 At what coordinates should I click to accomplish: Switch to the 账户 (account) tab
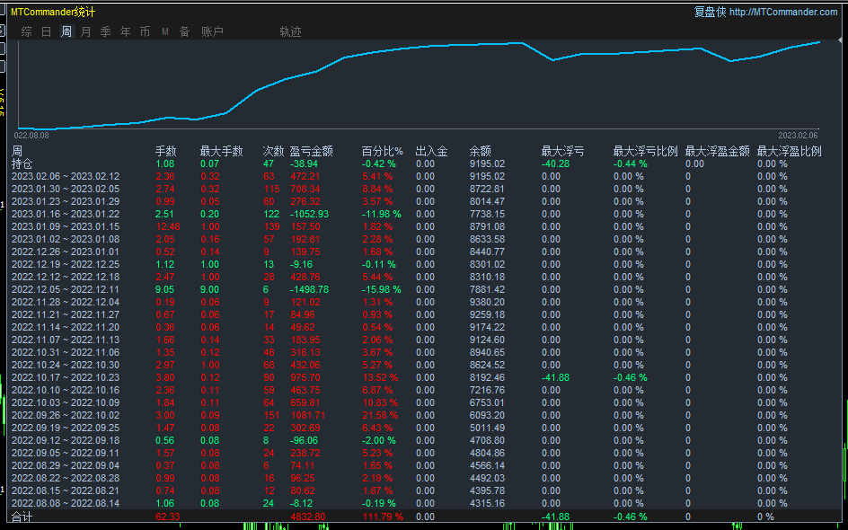(x=212, y=32)
